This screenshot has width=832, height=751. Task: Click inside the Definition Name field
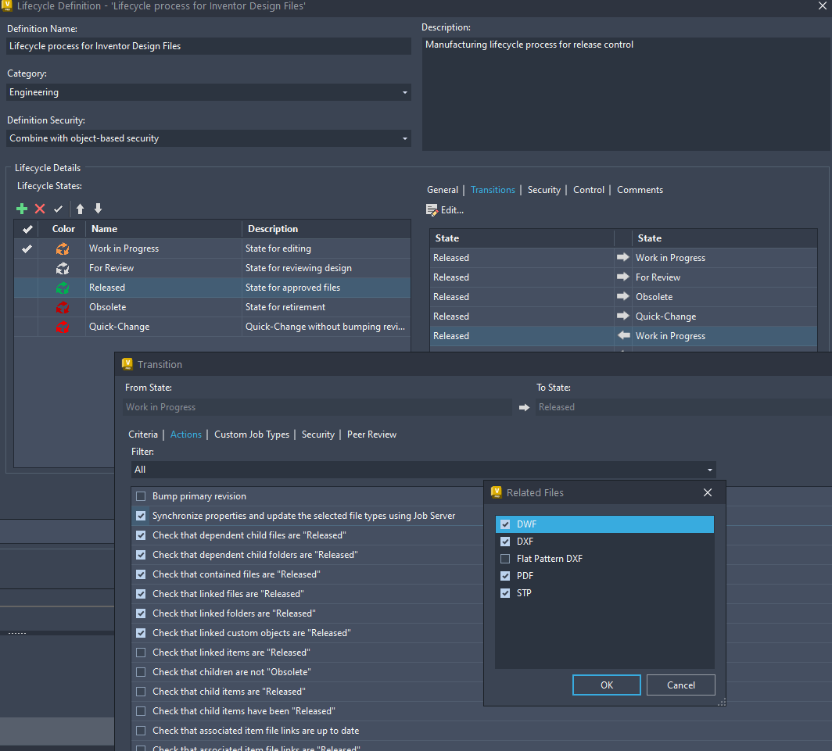click(x=207, y=45)
